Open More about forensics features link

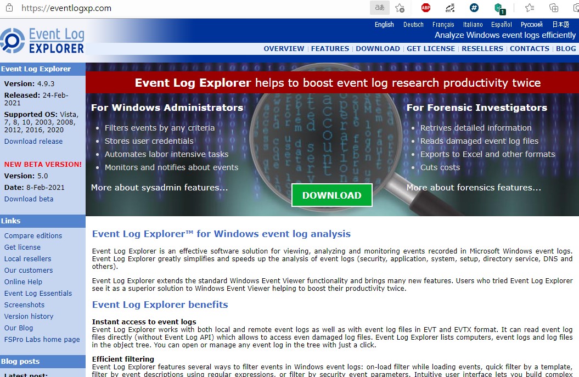click(474, 188)
